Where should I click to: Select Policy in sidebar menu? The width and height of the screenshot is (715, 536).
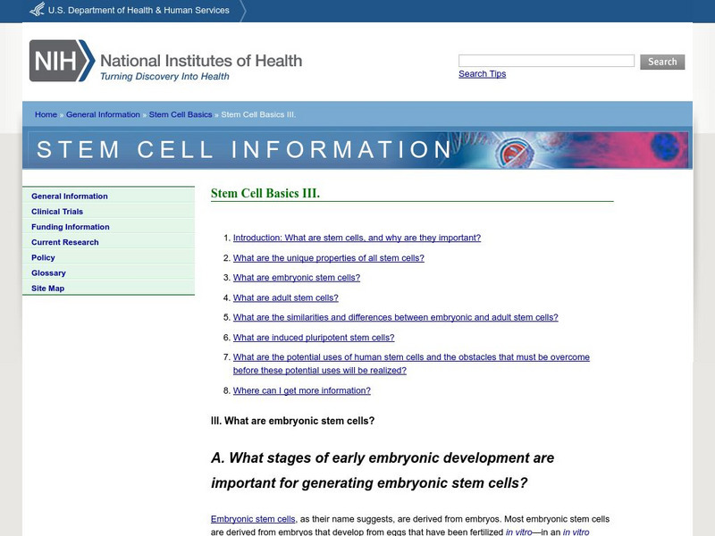[43, 257]
